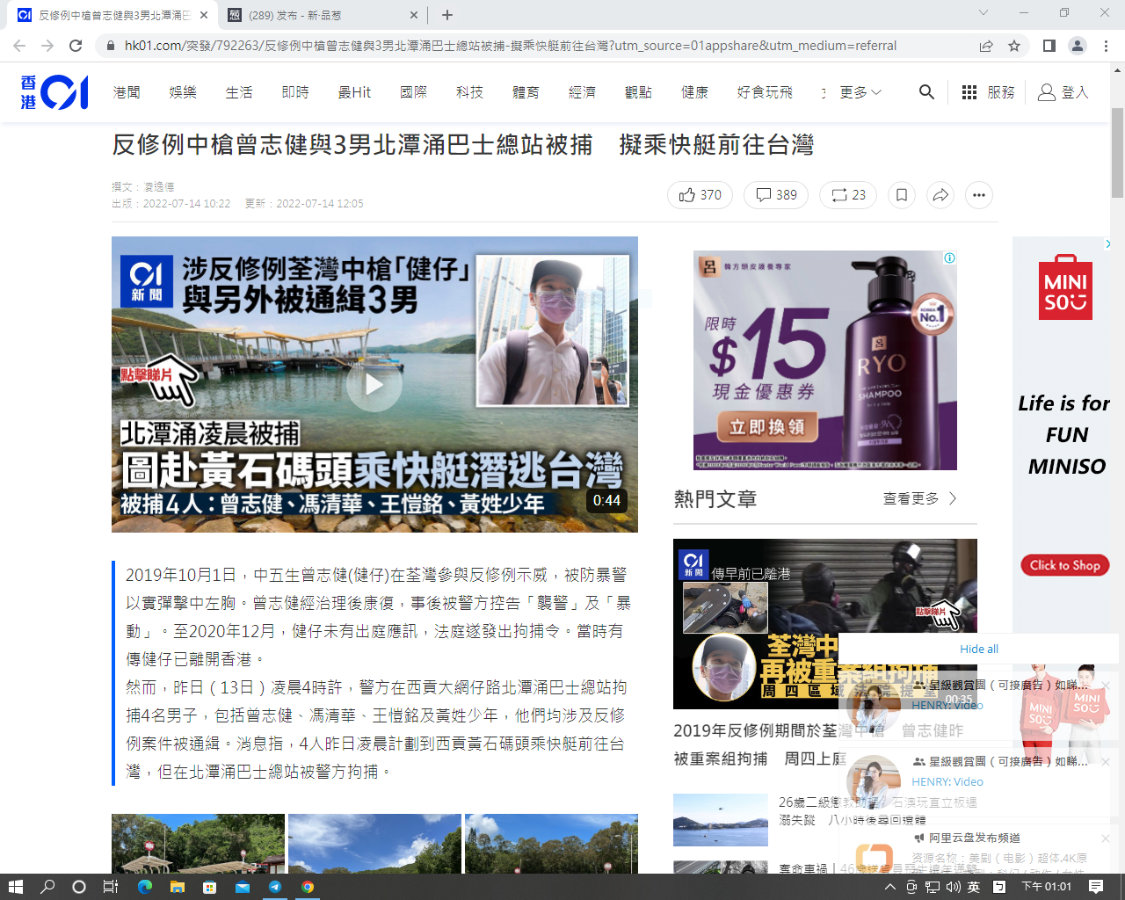Open a new browser tab
Viewport: 1125px width, 900px height.
point(447,15)
